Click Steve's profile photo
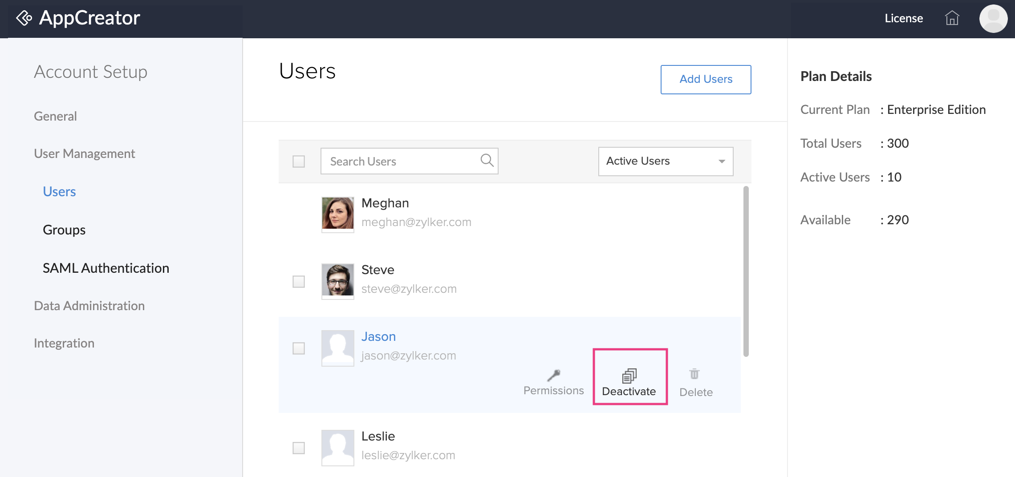The width and height of the screenshot is (1015, 477). point(337,280)
